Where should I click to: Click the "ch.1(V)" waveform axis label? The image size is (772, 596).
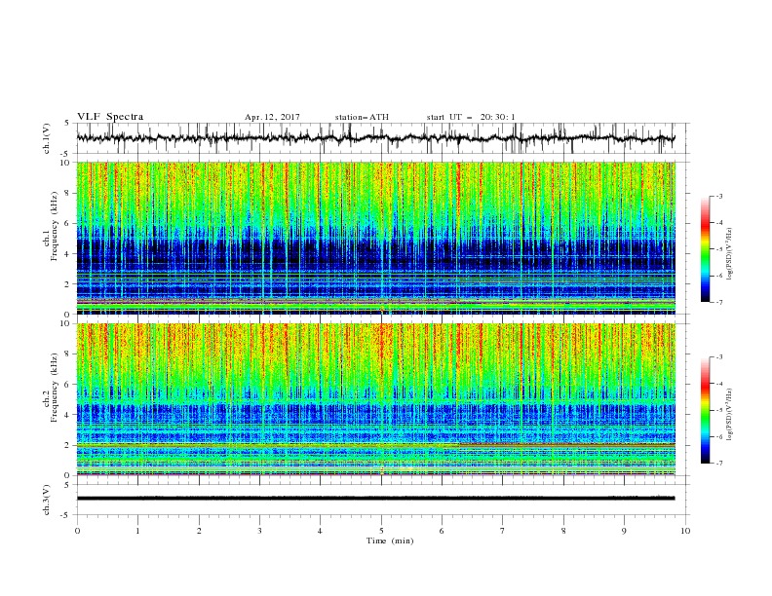(47, 138)
